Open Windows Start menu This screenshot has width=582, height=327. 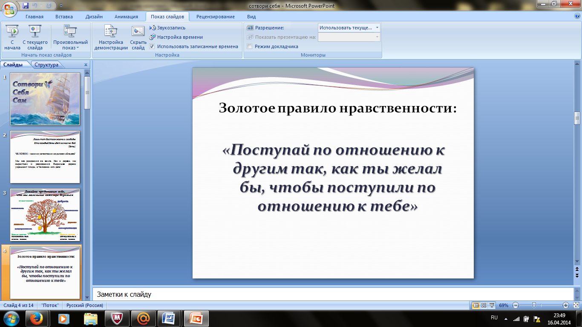point(11,318)
